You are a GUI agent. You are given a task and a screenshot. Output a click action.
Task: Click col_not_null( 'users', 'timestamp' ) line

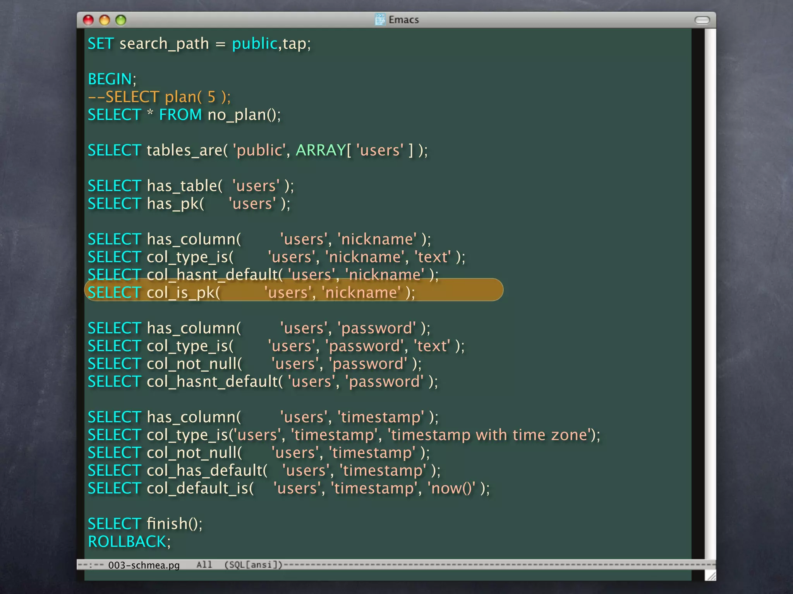click(259, 453)
